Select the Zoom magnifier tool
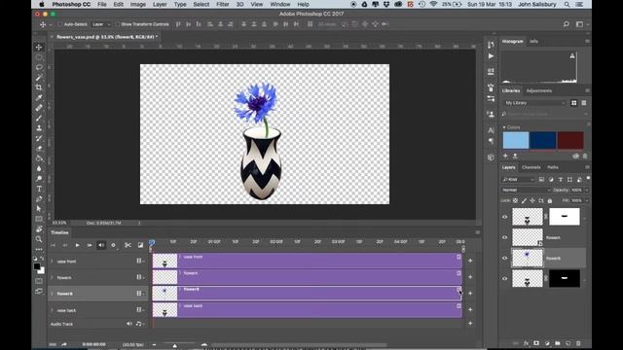The image size is (623, 350). tap(39, 239)
